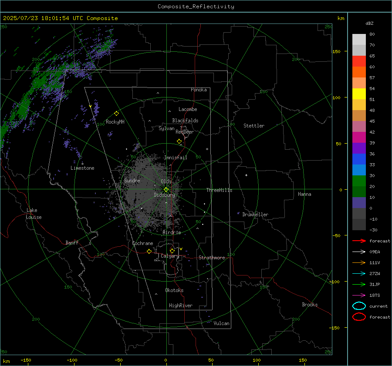This screenshot has height=366, width=392.
Task: Pick the royal blue 33-36 dBZ swatch
Action: [x=359, y=159]
